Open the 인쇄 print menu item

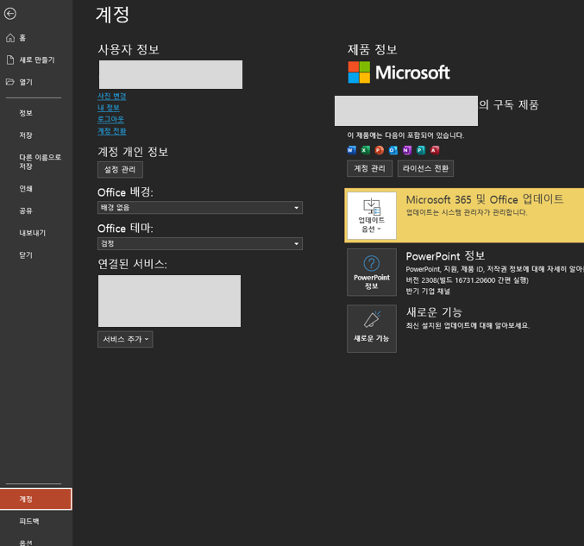(36, 188)
